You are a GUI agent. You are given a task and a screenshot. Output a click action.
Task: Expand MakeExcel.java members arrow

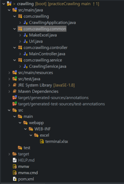pyautogui.click(x=20, y=35)
